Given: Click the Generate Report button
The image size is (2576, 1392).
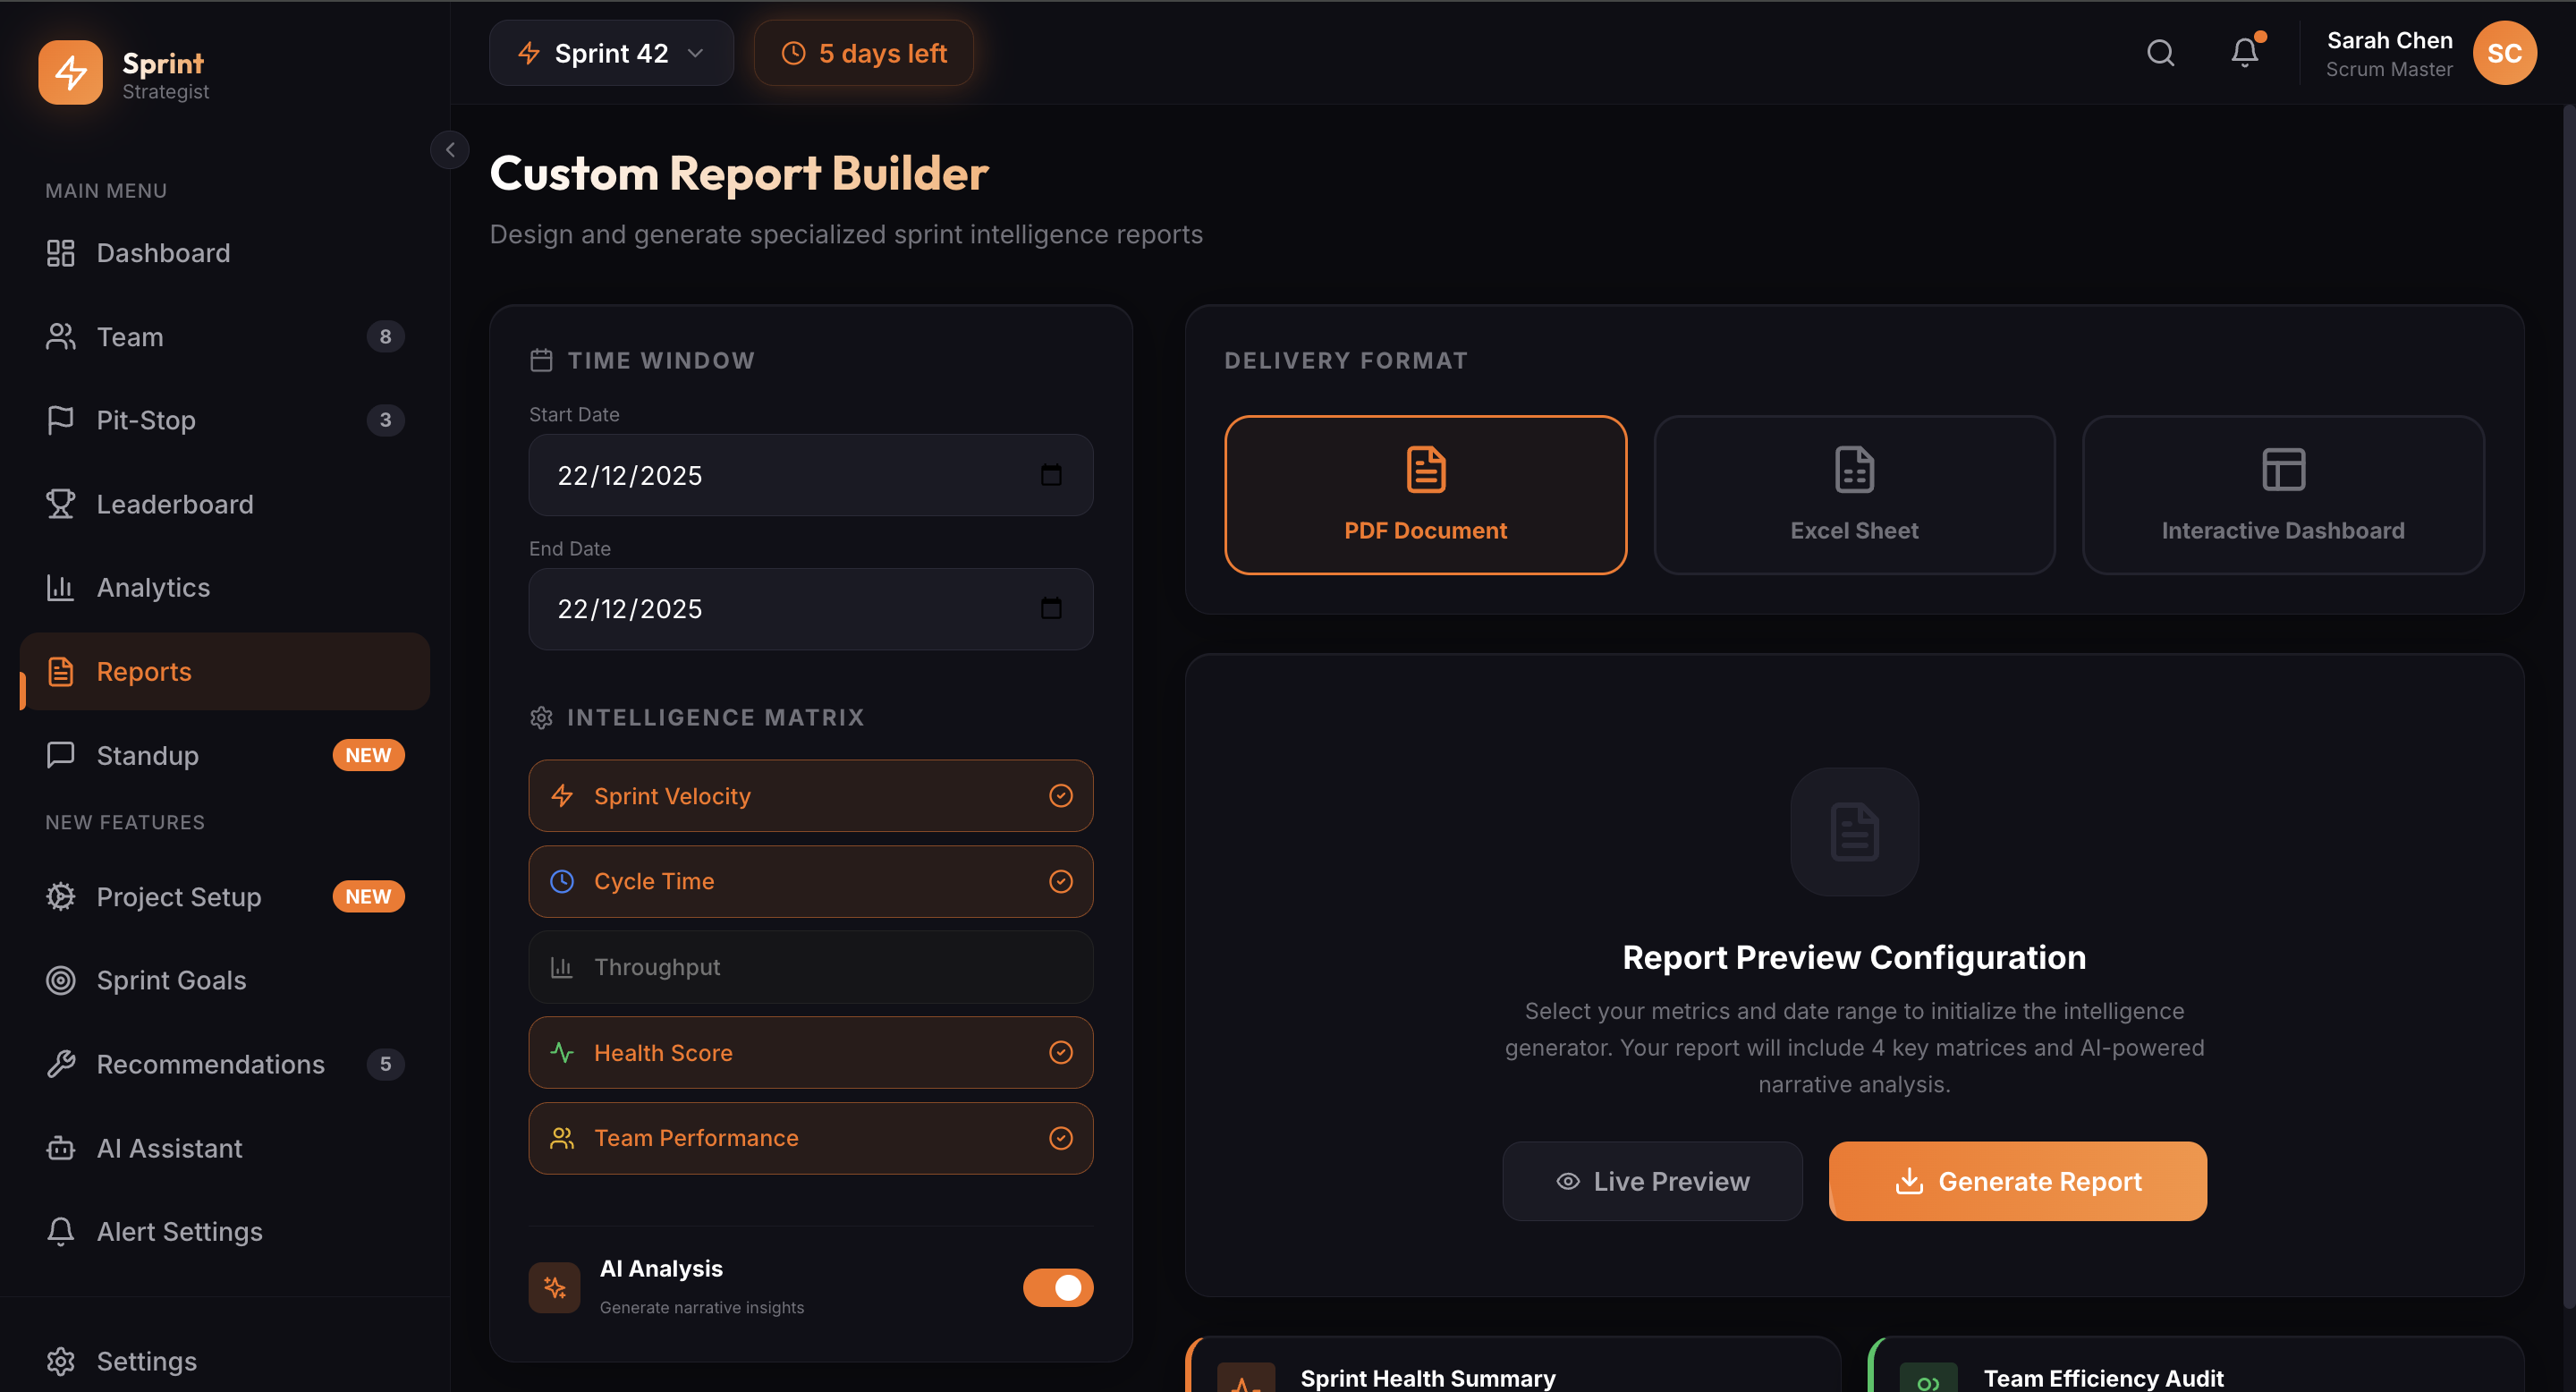Looking at the screenshot, I should tap(2017, 1181).
